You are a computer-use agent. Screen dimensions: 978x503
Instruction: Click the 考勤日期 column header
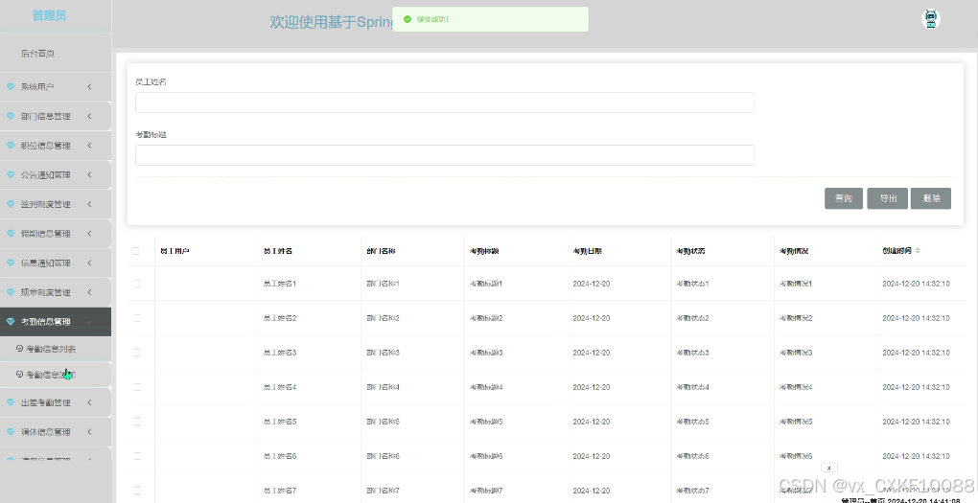[x=588, y=251]
